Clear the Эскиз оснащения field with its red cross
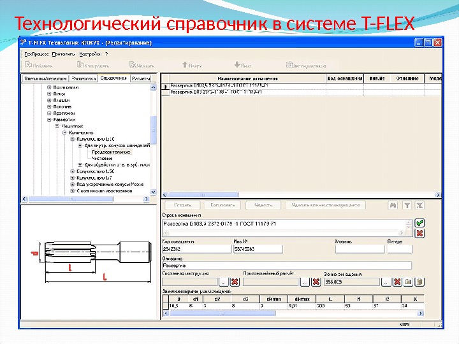459x344 pixels. click(x=397, y=282)
